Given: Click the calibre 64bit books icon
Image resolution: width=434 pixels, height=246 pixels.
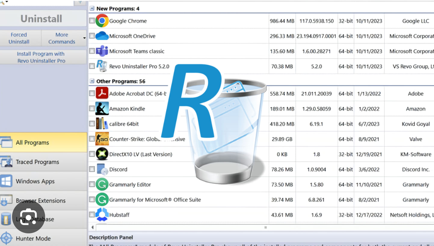Looking at the screenshot, I should tap(102, 124).
